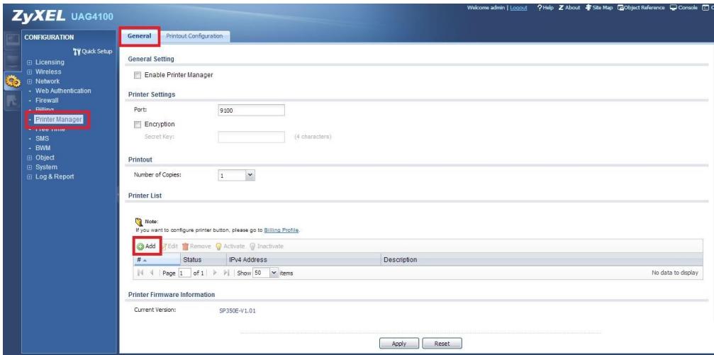Select Printer Manager in sidebar
Screen dimensions: 714x355
[x=59, y=120]
